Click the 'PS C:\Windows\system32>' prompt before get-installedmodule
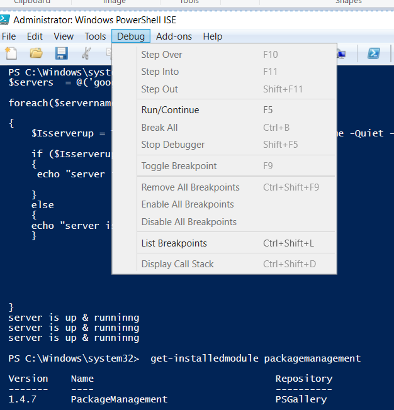 pos(74,358)
